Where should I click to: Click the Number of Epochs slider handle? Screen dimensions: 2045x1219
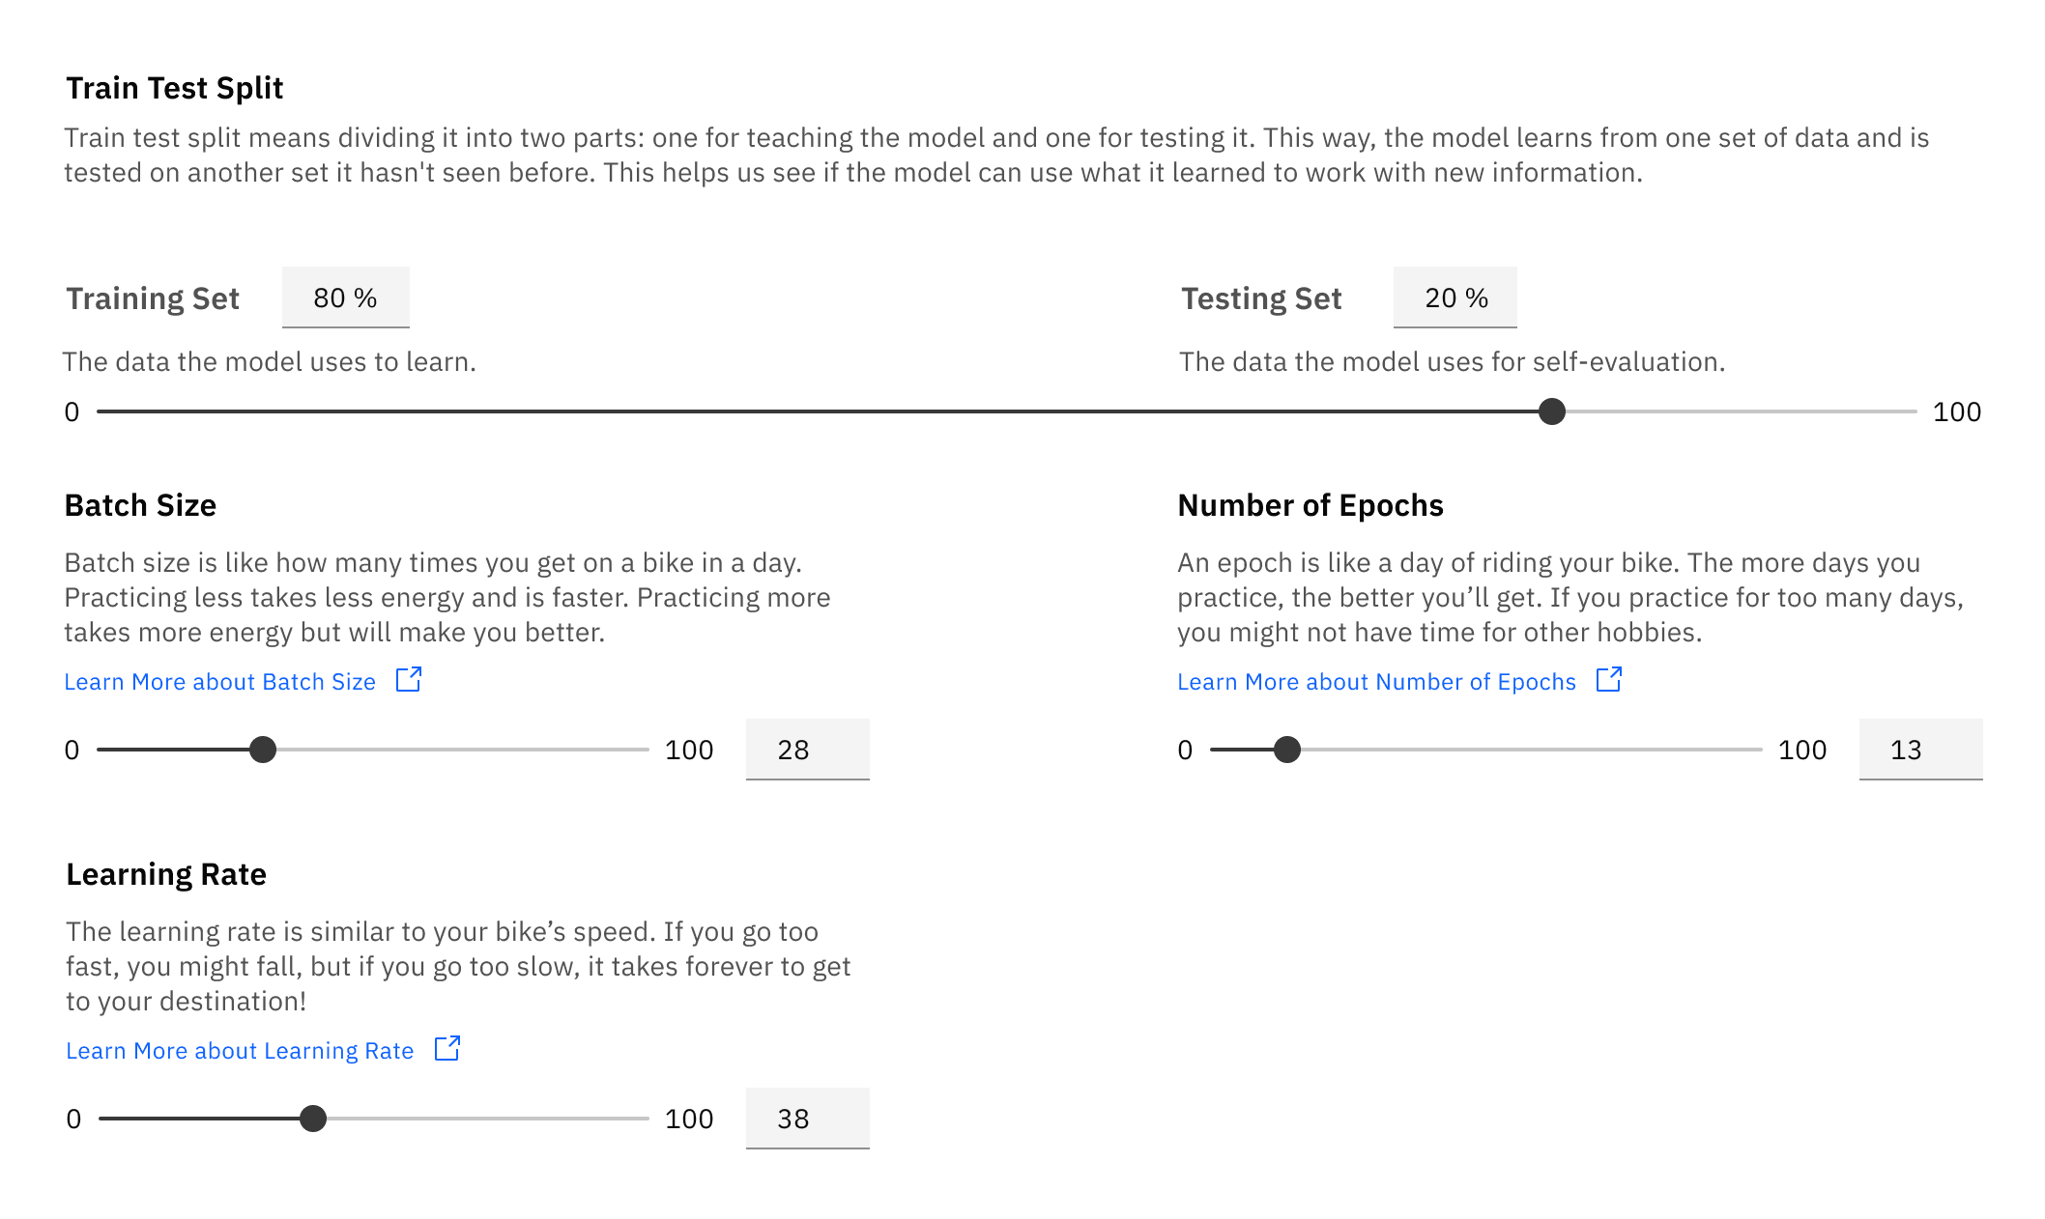1286,750
